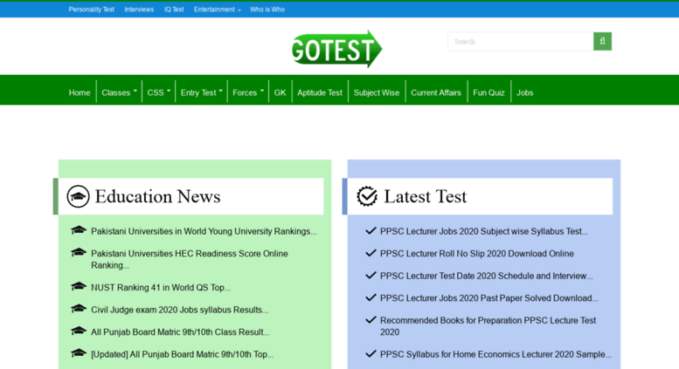Click the Latest Test checkmark badge icon
The height and width of the screenshot is (369, 679).
tap(367, 196)
